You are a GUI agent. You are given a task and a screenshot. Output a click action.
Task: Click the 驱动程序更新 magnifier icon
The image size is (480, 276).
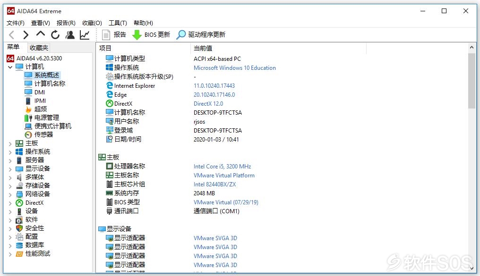(181, 35)
